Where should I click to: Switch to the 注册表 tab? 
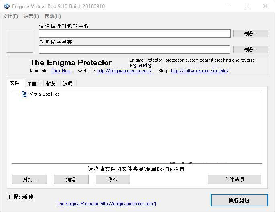(34, 84)
